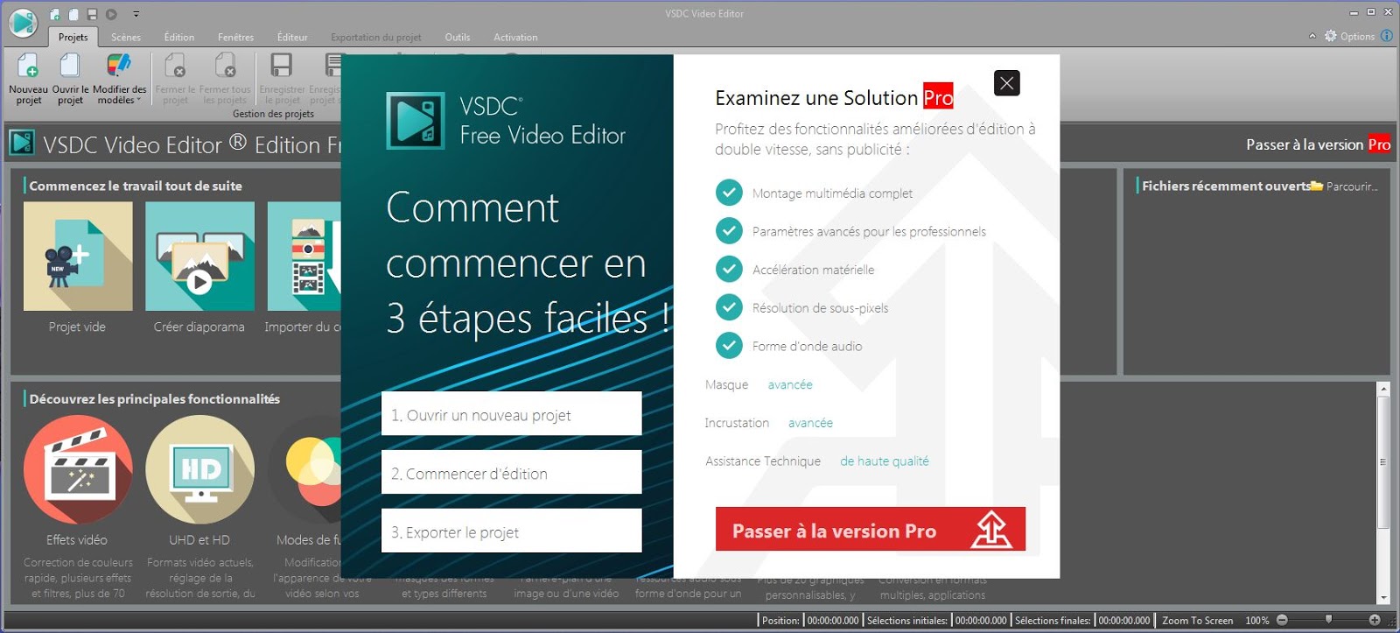The height and width of the screenshot is (633, 1400).
Task: Select the Projet vide thumbnail
Action: [x=78, y=257]
